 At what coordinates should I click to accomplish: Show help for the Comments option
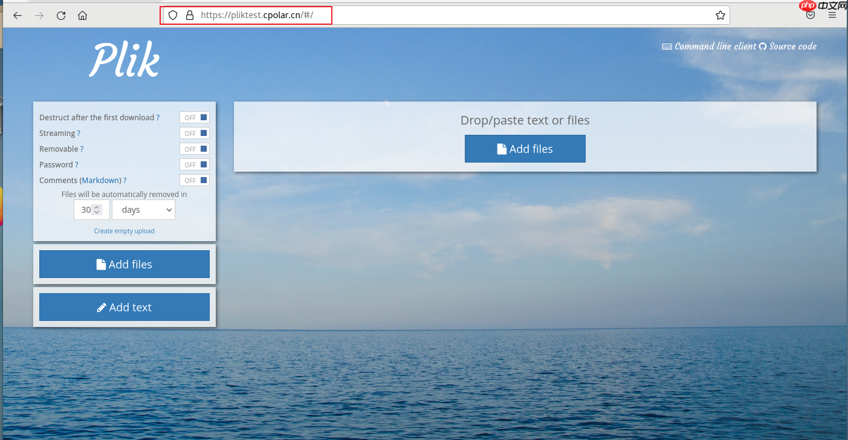click(125, 180)
